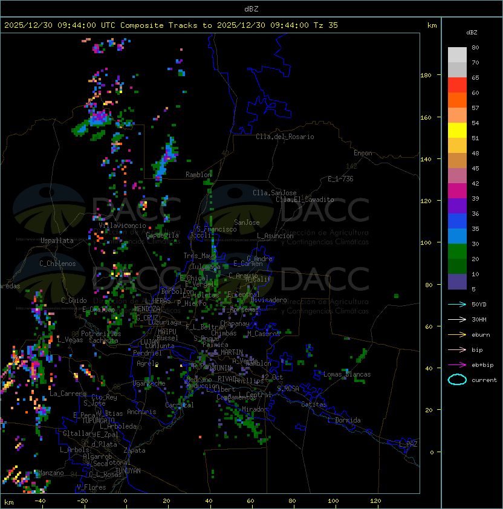Click the 'Mirador' map label

point(255,409)
